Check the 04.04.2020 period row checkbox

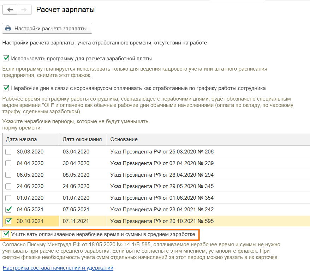(8, 163)
